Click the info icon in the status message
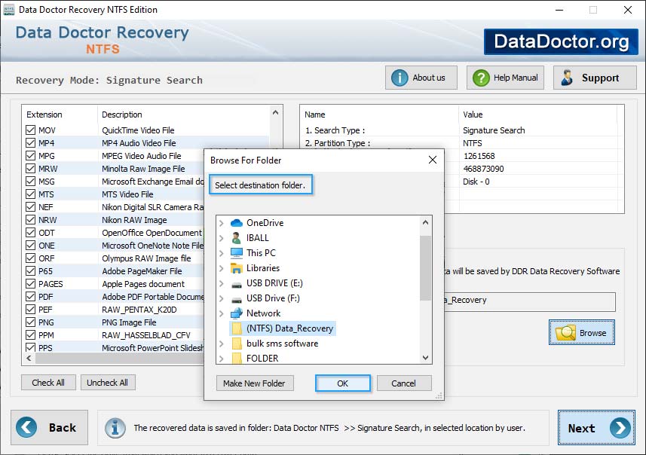646x455 pixels. tap(115, 428)
